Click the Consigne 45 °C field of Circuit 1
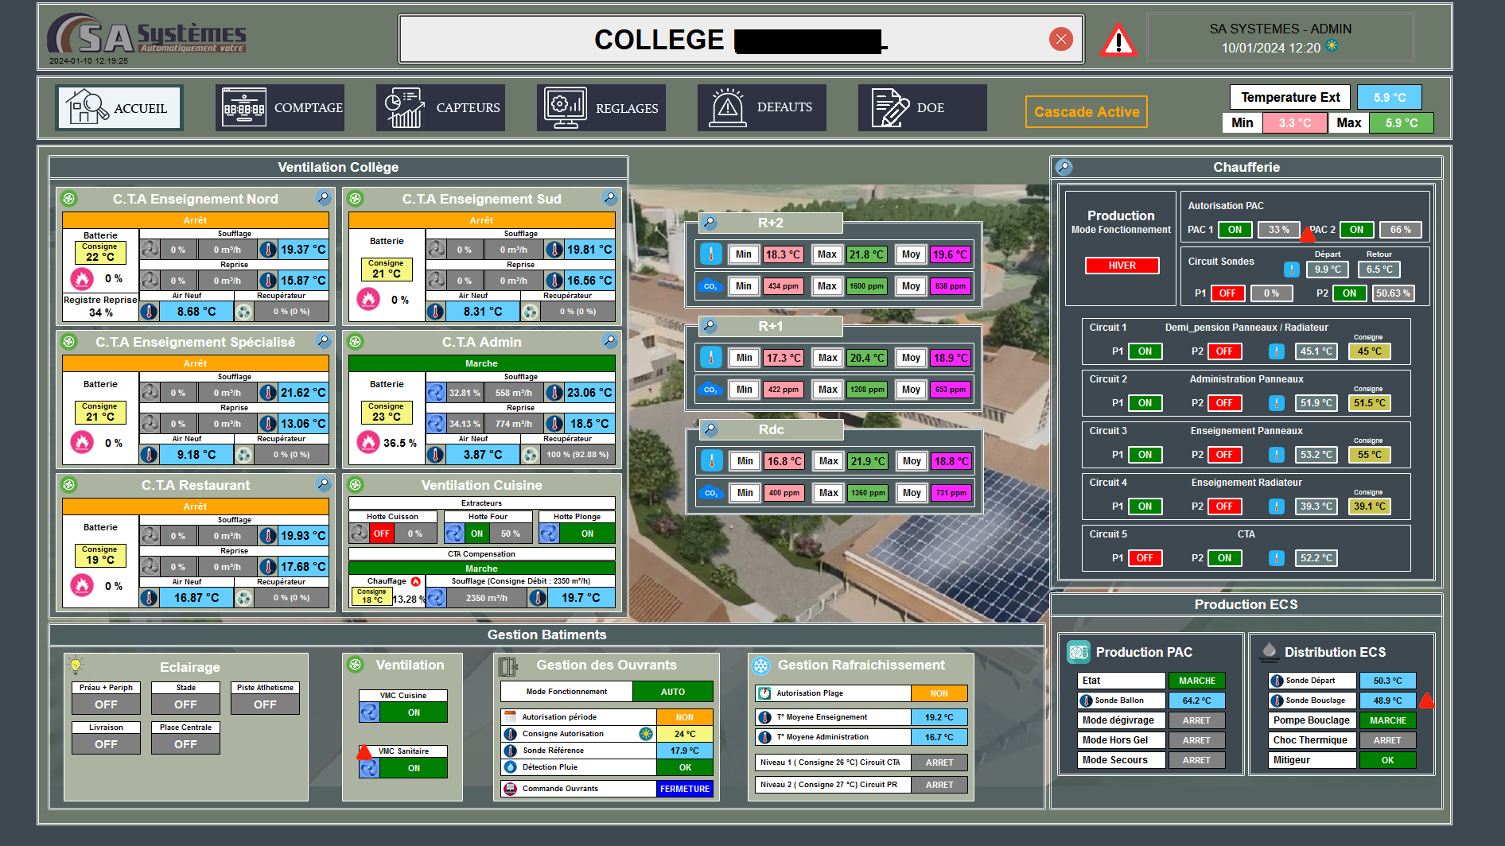Screen dimensions: 1505x846 tap(1369, 351)
